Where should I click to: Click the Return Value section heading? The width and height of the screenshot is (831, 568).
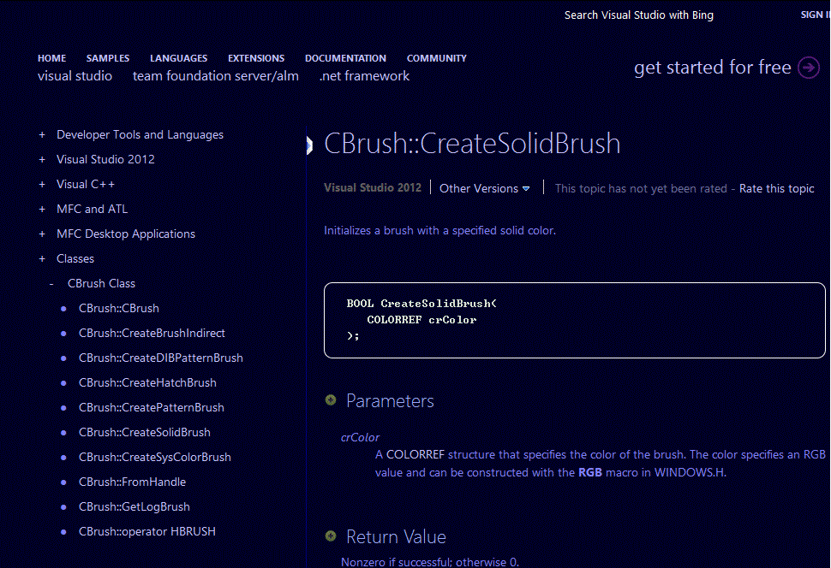pyautogui.click(x=396, y=536)
